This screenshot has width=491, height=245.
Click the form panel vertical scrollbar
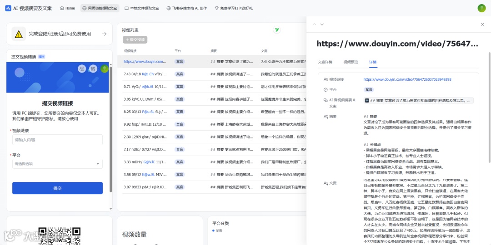click(110, 129)
